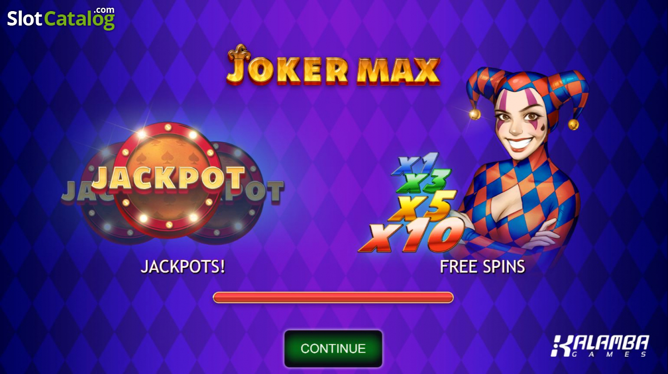Click the joker's right hat bell
Viewport: 668px width, 374px height.
click(573, 124)
